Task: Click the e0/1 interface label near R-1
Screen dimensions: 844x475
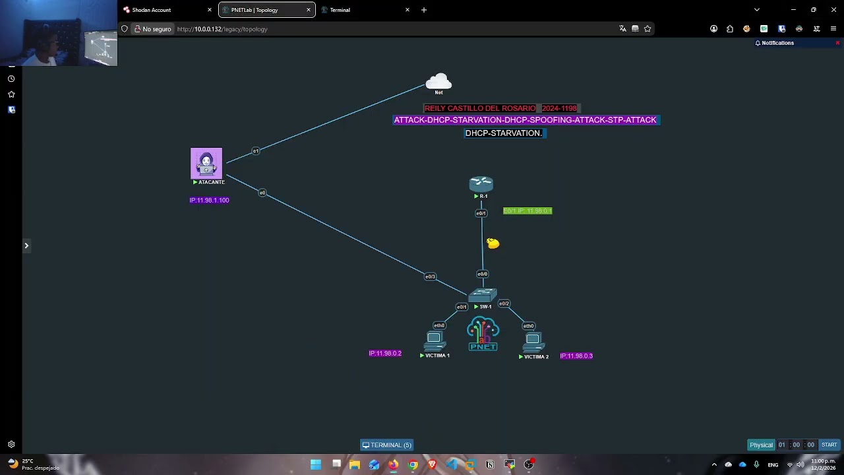Action: pyautogui.click(x=481, y=213)
